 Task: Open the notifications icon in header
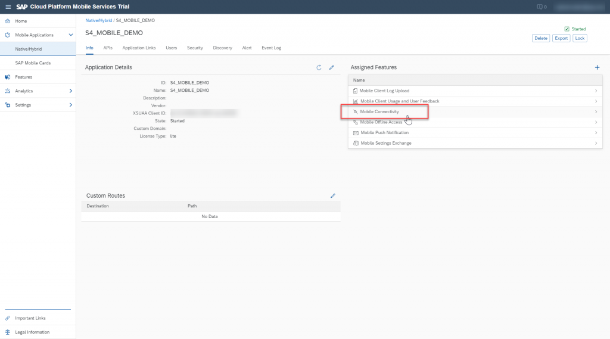(x=540, y=7)
